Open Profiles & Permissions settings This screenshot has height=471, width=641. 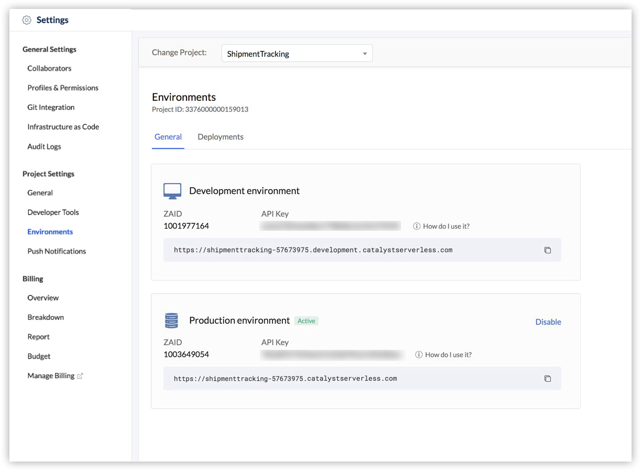coord(63,88)
